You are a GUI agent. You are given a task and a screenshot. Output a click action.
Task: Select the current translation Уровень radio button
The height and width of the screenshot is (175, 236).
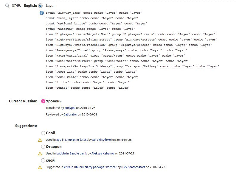(x=43, y=101)
